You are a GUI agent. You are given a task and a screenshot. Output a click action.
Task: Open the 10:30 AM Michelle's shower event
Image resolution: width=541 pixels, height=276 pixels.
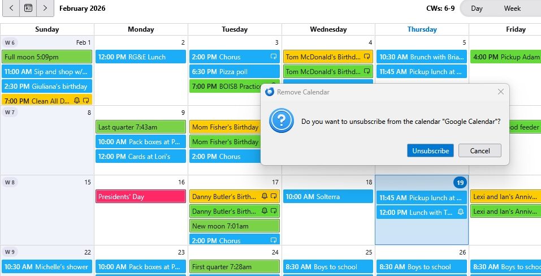click(x=47, y=267)
